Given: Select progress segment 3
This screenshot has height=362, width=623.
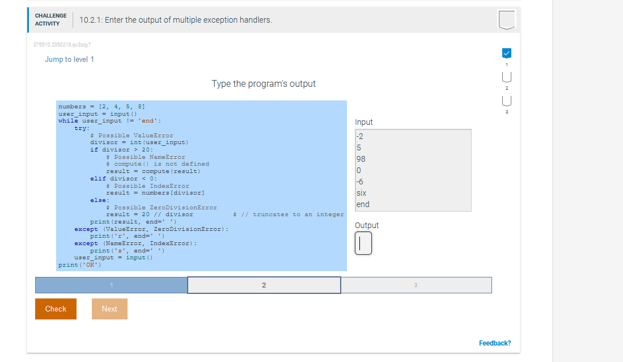Looking at the screenshot, I should pyautogui.click(x=416, y=285).
